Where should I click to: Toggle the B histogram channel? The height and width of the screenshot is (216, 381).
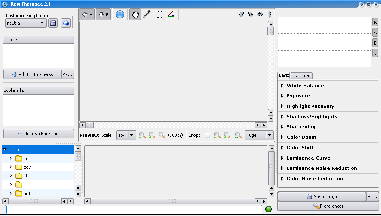click(375, 43)
